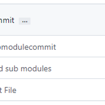Select the word 'modules' in the commit list
This screenshot has width=105, height=105.
click(x=36, y=69)
